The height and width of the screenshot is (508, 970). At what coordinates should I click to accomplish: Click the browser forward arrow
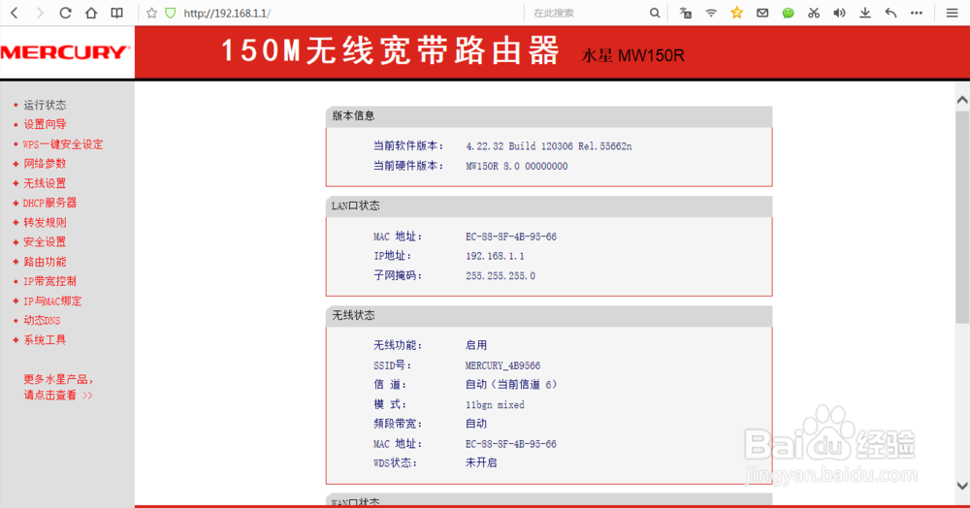pyautogui.click(x=40, y=13)
